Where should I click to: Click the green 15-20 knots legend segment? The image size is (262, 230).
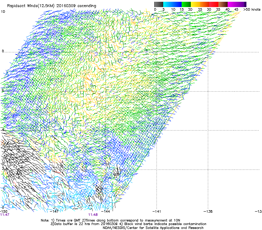186,4
